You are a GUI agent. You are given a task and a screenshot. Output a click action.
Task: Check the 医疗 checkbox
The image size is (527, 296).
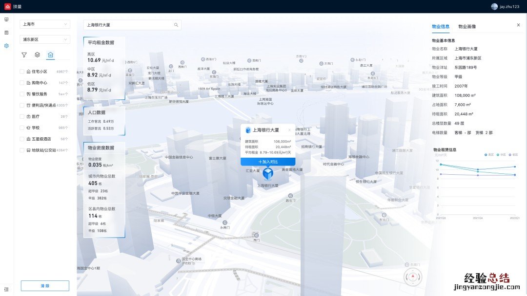[22, 116]
